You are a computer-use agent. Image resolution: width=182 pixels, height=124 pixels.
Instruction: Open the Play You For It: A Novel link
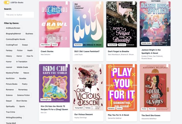point(118,115)
